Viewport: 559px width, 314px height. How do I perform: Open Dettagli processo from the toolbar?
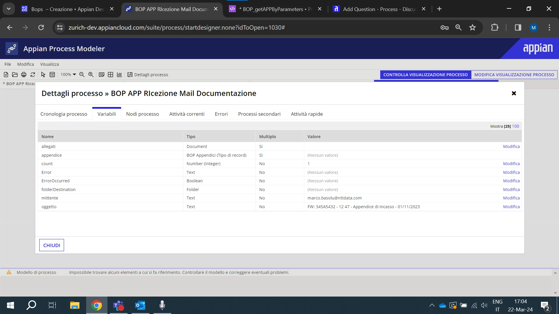coord(148,75)
